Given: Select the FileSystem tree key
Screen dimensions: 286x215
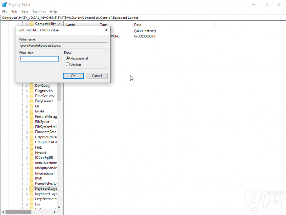Looking at the screenshot, I should [43, 121].
